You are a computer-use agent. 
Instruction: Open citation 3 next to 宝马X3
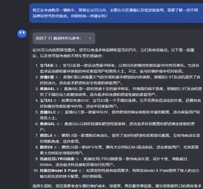55,101
